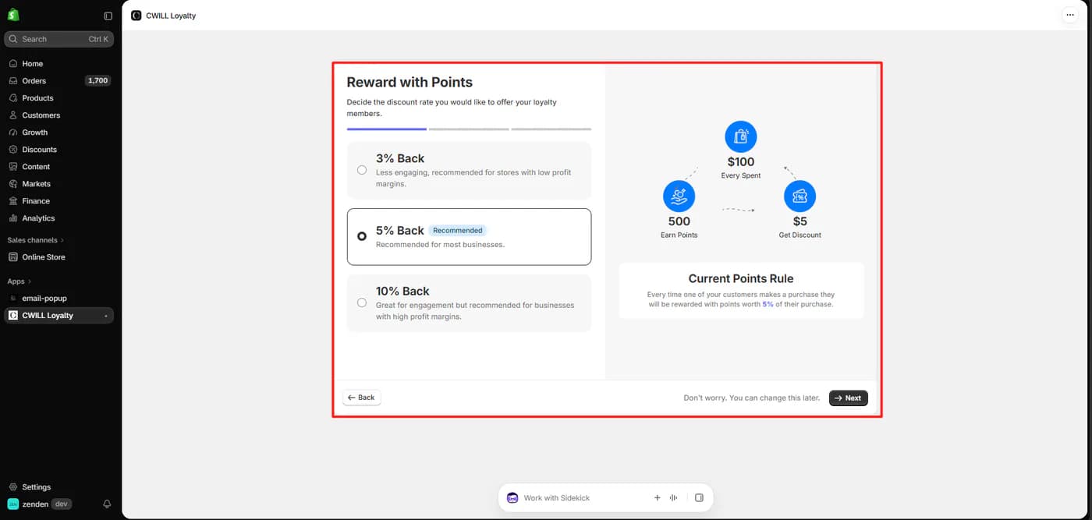The image size is (1092, 520).
Task: Click third progress bar step segment
Action: point(551,129)
